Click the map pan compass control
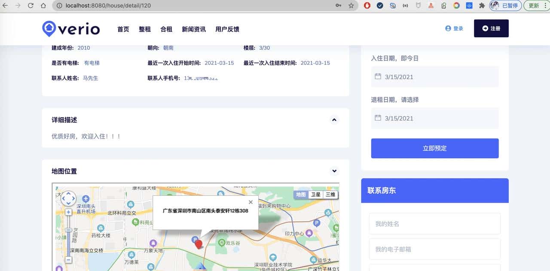 [68, 198]
